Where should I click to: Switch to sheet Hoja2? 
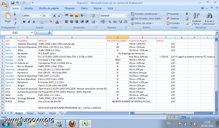coord(30,113)
